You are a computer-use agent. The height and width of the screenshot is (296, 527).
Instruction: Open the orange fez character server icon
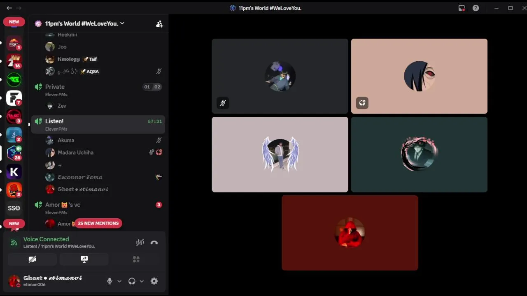[14, 190]
